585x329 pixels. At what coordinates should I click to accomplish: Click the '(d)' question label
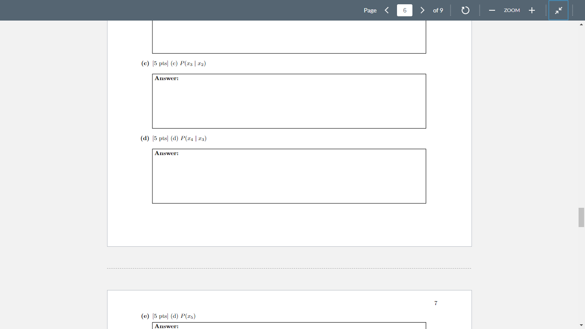(x=145, y=138)
